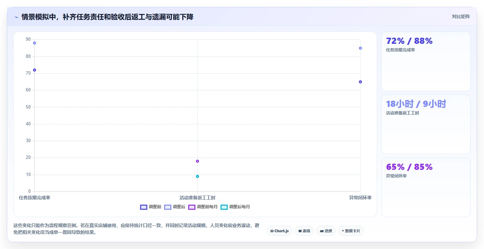Toggle the 调整后 legend swatch
Screen dimensions: 484x249
[x=168, y=207]
